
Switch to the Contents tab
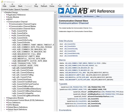pyautogui.click(x=5, y=9)
